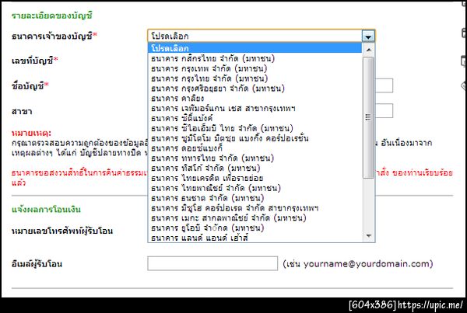Select โปรดเลือก option in list
The height and width of the screenshot is (313, 467).
[255, 48]
